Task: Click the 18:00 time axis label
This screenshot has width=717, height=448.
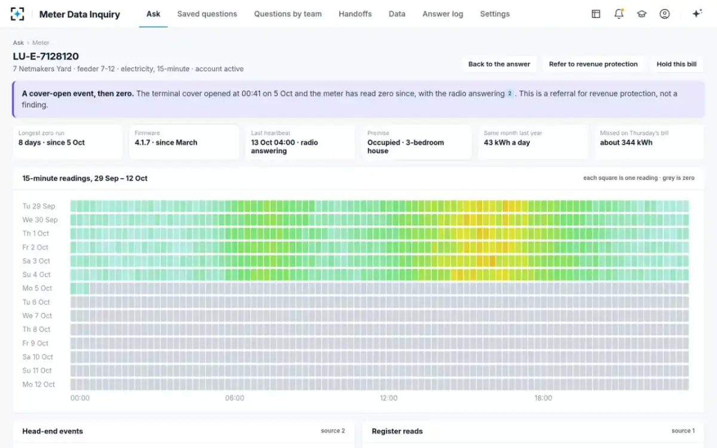Action: [x=543, y=398]
